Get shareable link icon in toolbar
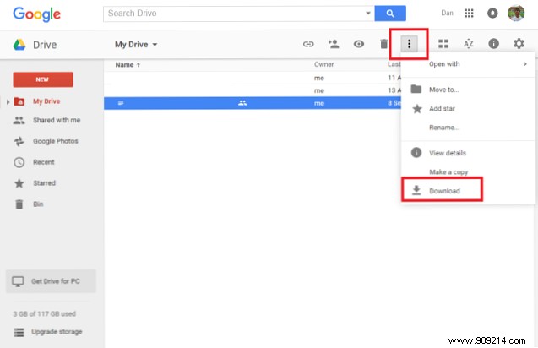This screenshot has width=538, height=348. pos(308,44)
